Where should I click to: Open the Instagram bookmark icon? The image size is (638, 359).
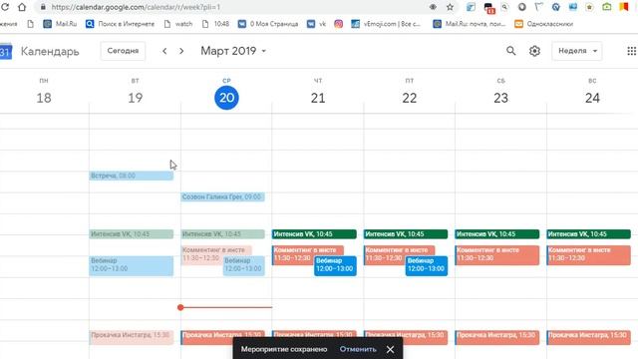coord(338,24)
